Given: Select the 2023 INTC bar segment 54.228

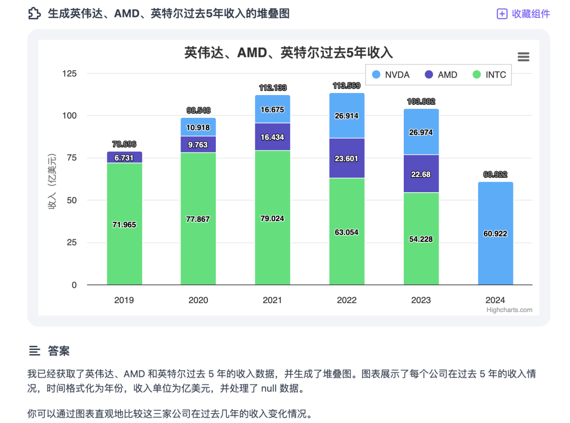Looking at the screenshot, I should coord(421,239).
